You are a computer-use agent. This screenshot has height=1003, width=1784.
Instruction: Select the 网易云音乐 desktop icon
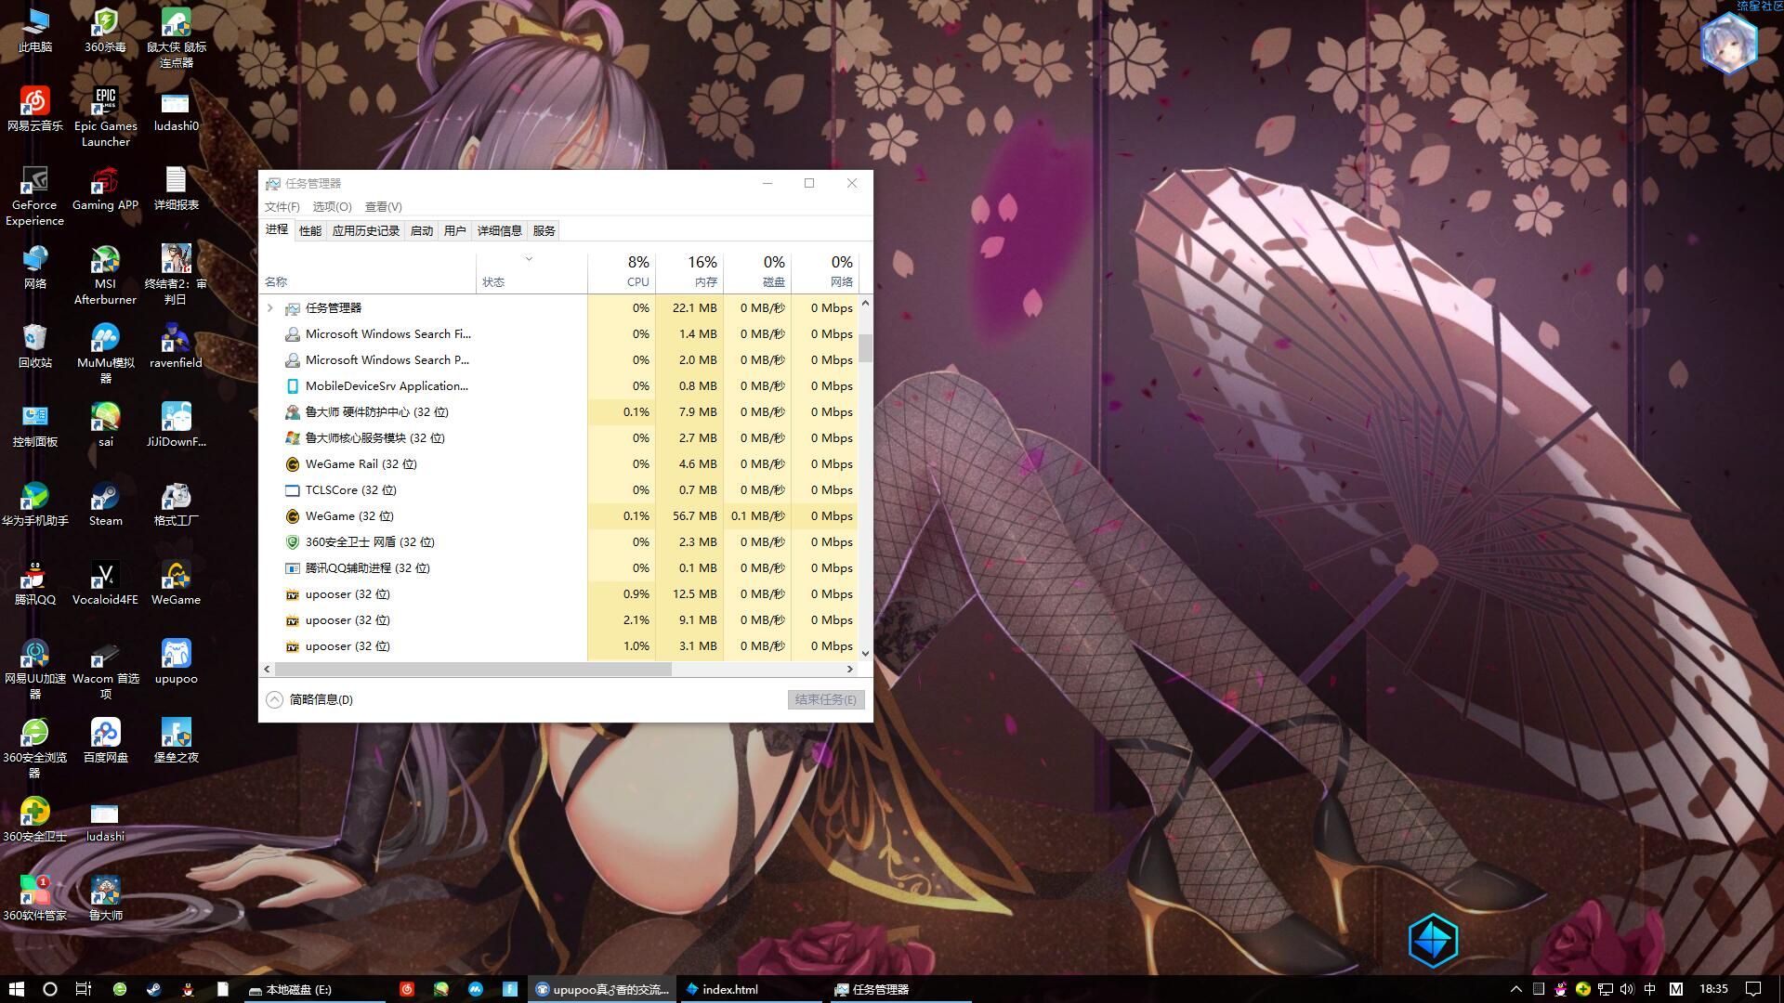coord(34,109)
